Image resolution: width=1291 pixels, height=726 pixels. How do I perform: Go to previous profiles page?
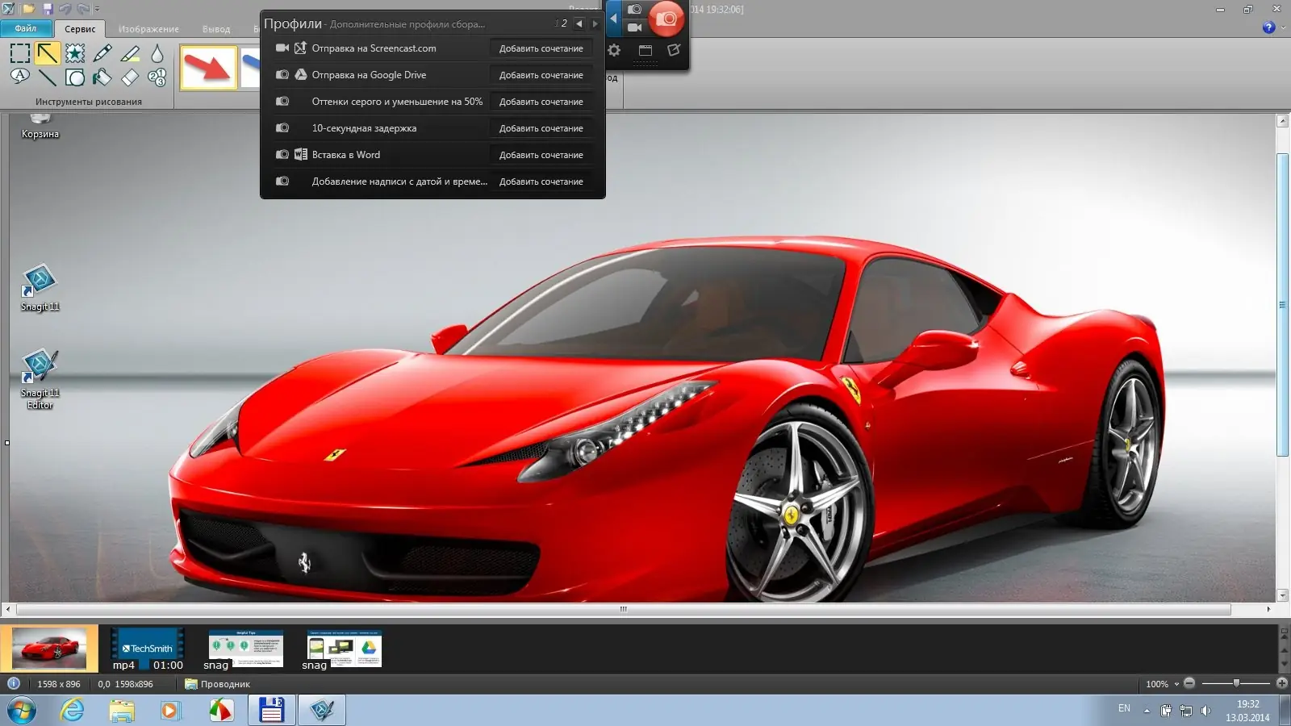[x=579, y=24]
